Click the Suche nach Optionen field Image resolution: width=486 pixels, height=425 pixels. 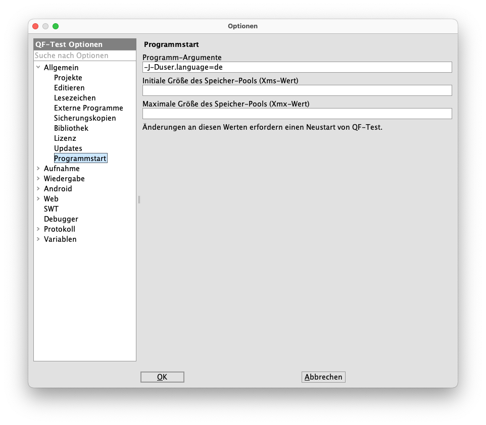tap(84, 56)
